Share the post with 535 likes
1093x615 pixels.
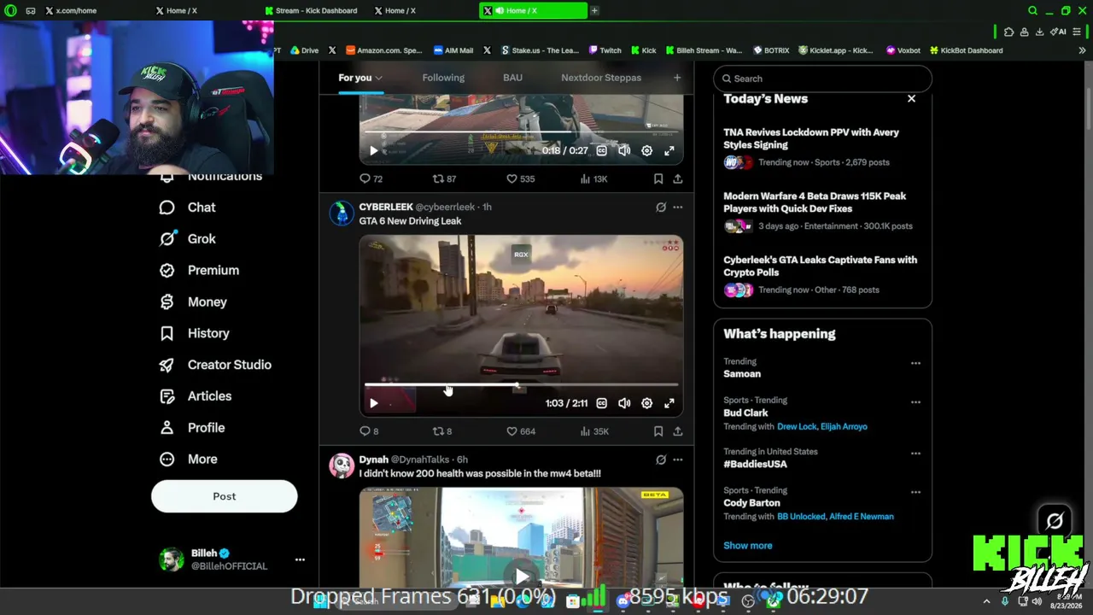677,179
